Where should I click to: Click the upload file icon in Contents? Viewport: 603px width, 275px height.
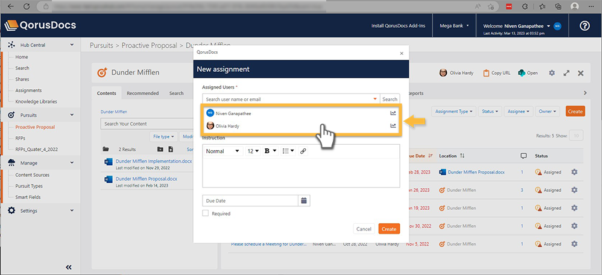point(171,149)
